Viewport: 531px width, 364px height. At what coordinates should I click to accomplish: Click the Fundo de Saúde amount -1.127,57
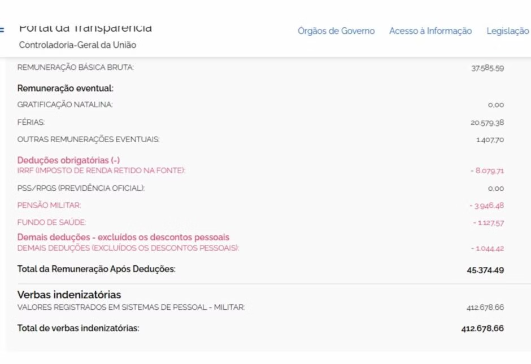[488, 223]
